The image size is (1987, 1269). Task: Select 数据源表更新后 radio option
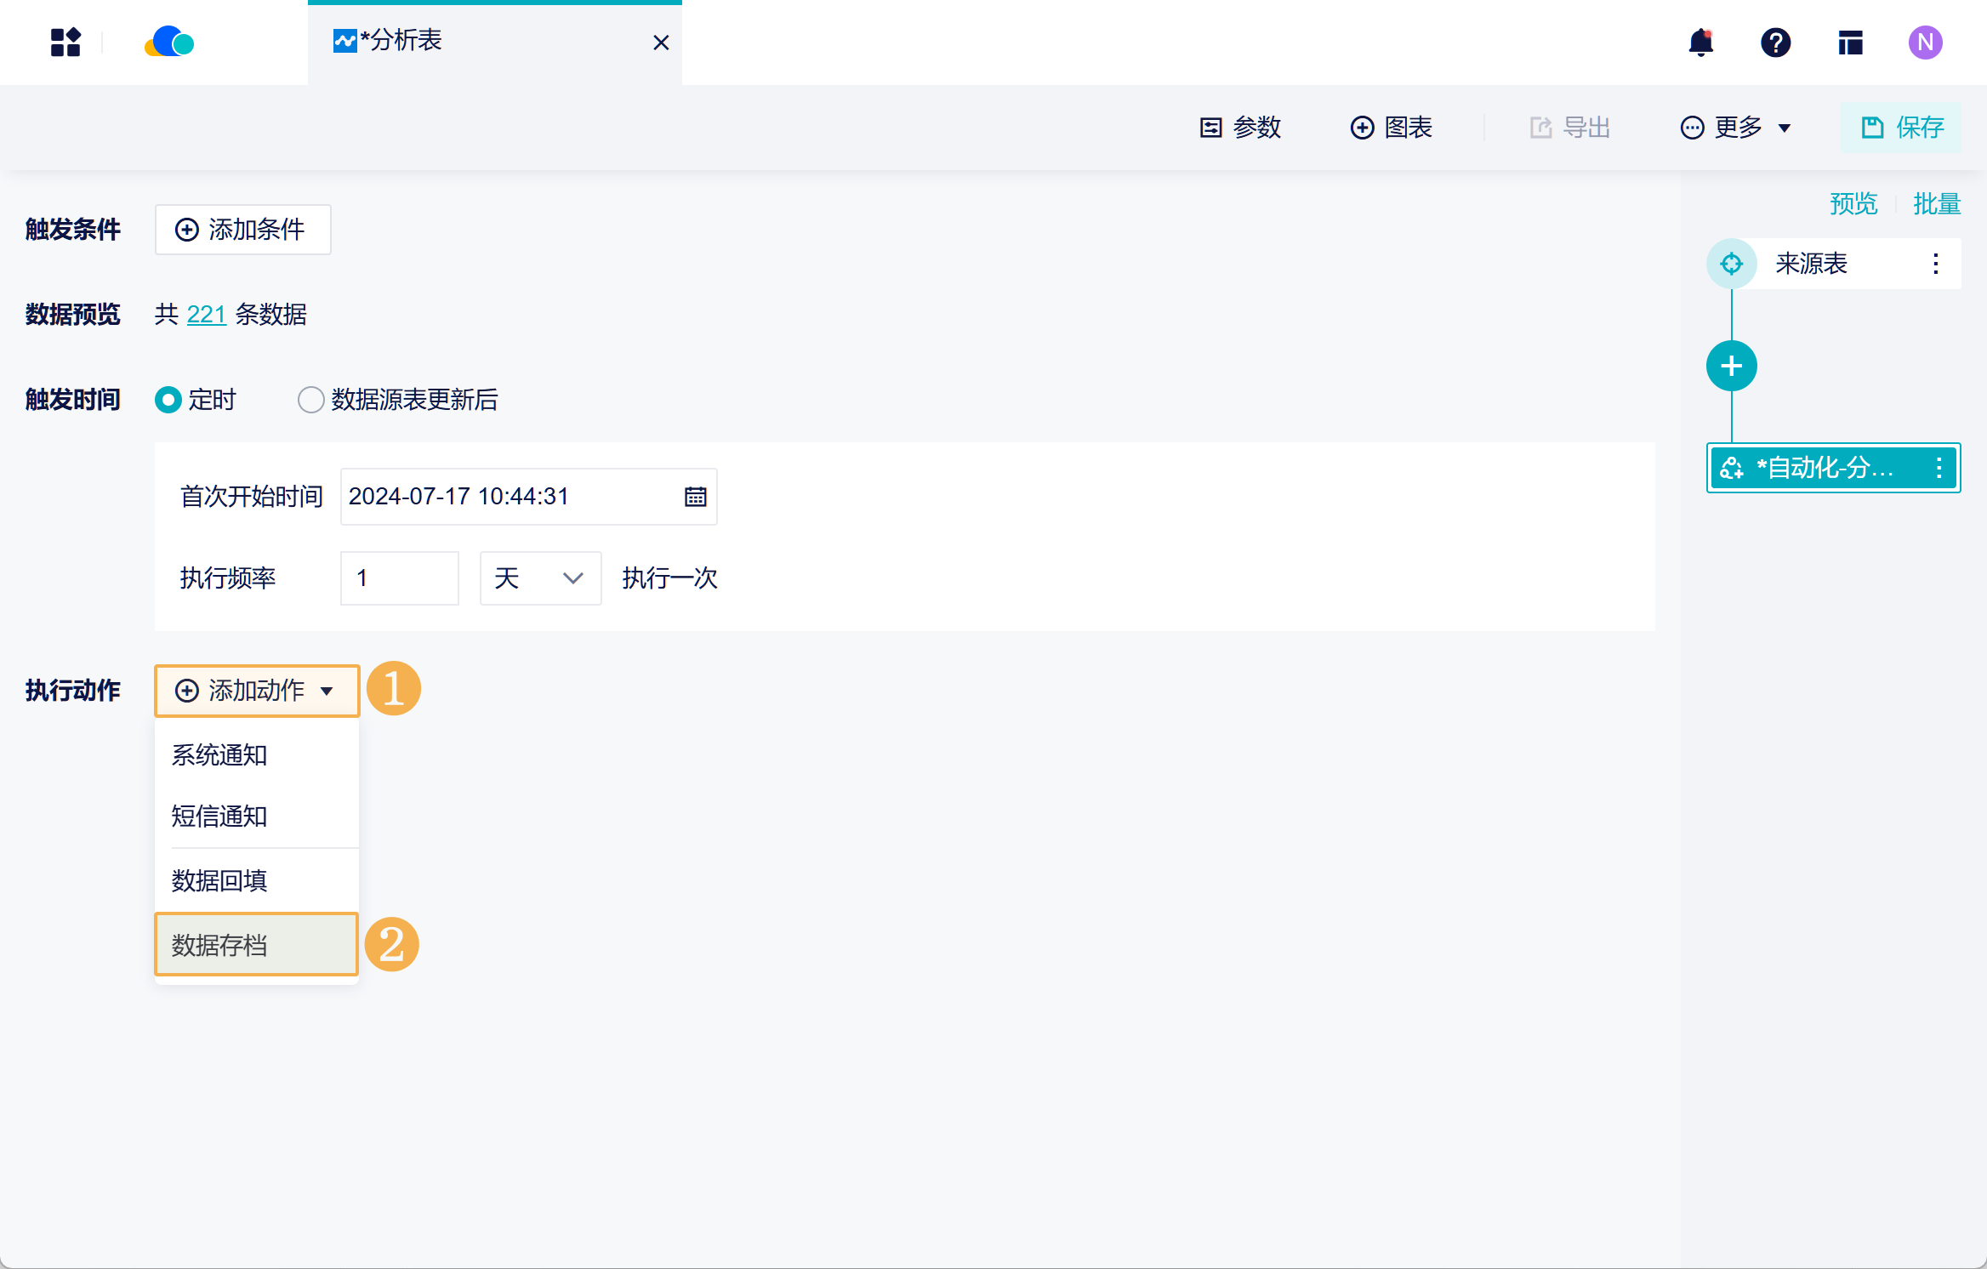point(310,400)
